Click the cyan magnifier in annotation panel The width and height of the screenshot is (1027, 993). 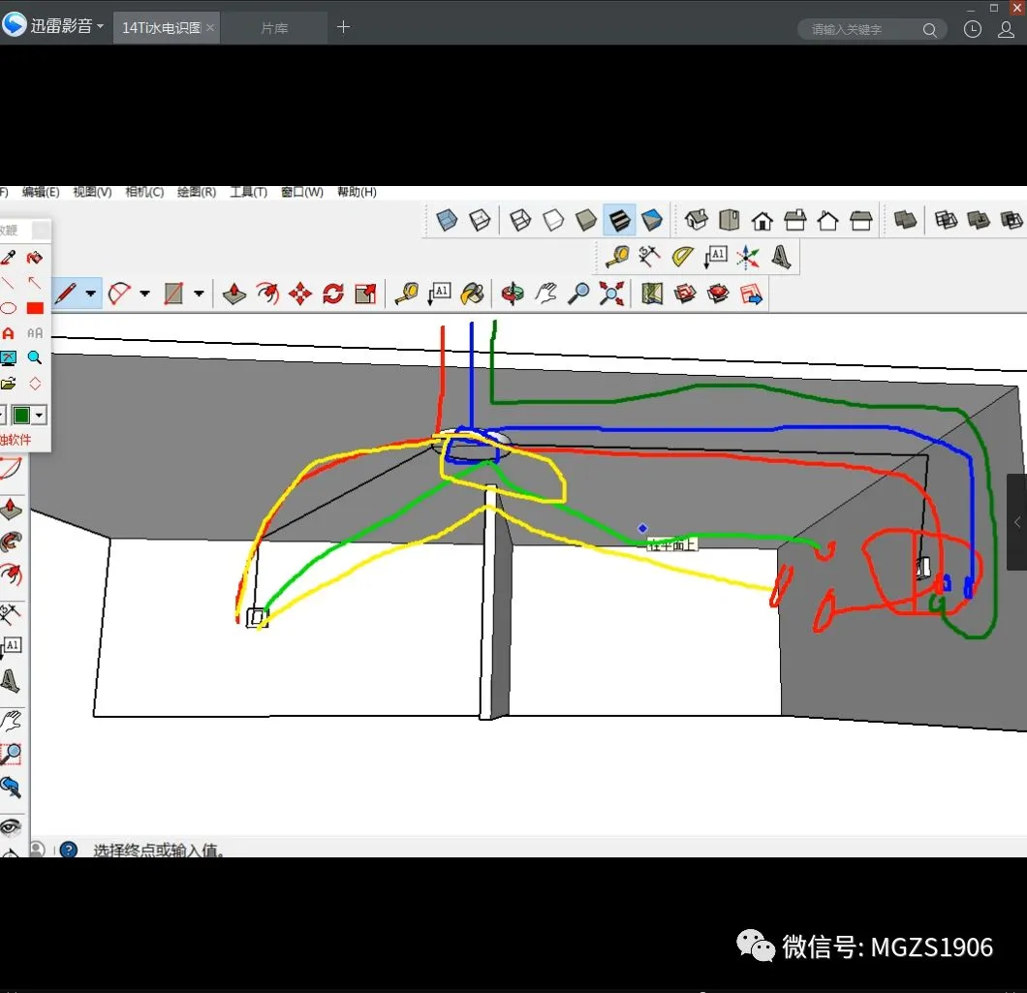[34, 357]
